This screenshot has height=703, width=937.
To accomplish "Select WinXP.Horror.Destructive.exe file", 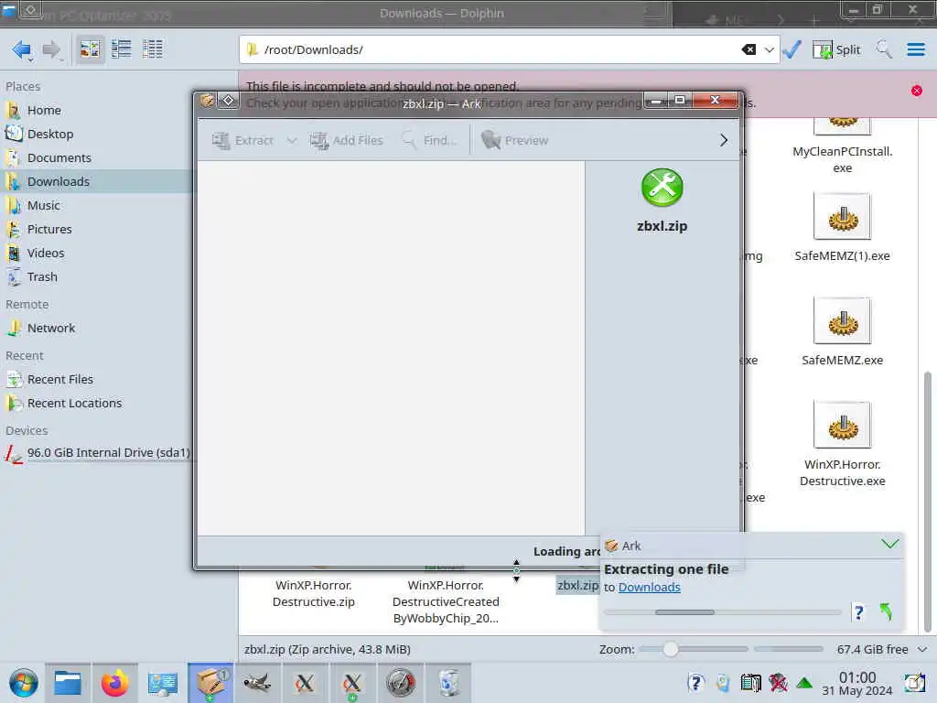I will coord(842,445).
